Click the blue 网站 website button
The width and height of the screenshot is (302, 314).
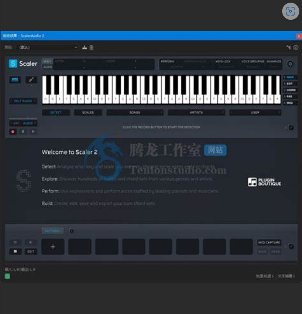click(x=216, y=150)
